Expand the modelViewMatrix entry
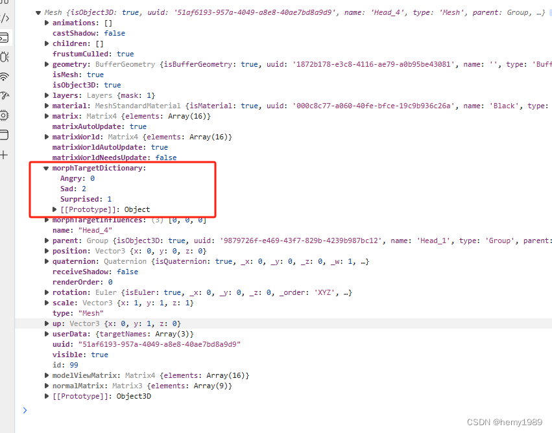Image resolution: width=552 pixels, height=433 pixels. (47, 376)
